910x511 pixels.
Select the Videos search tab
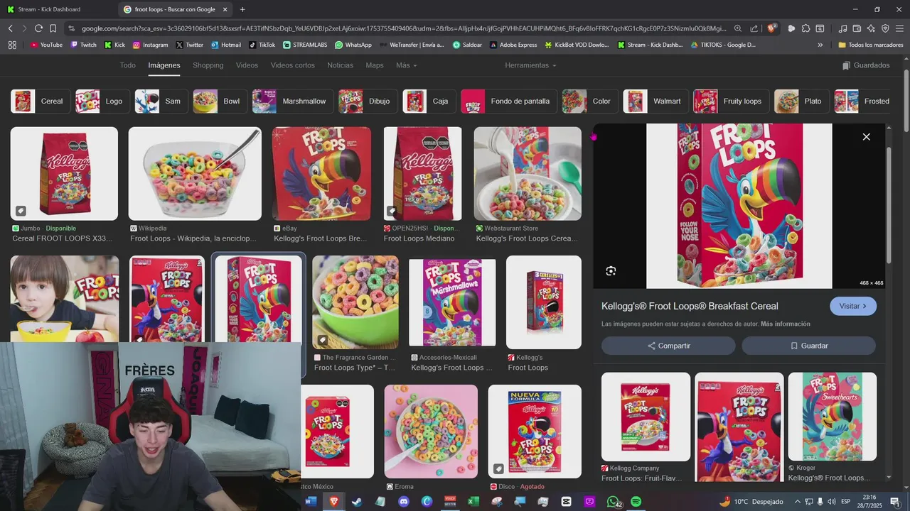247,65
